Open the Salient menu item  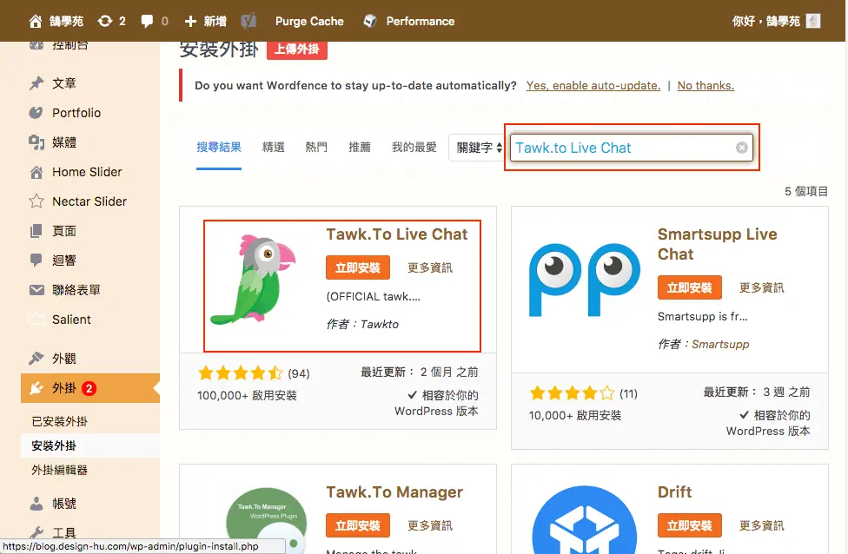tap(71, 320)
